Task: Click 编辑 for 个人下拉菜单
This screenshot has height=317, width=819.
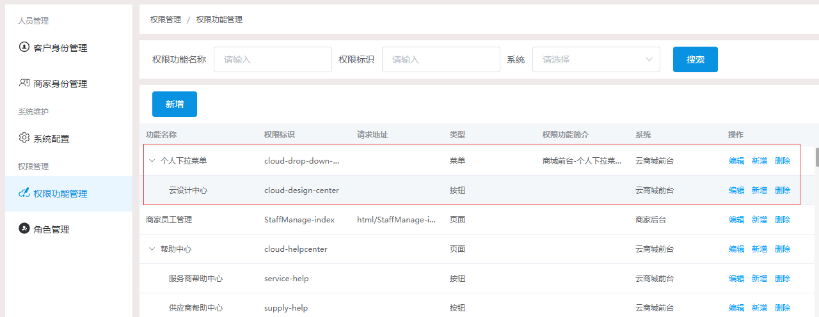Action: (736, 161)
